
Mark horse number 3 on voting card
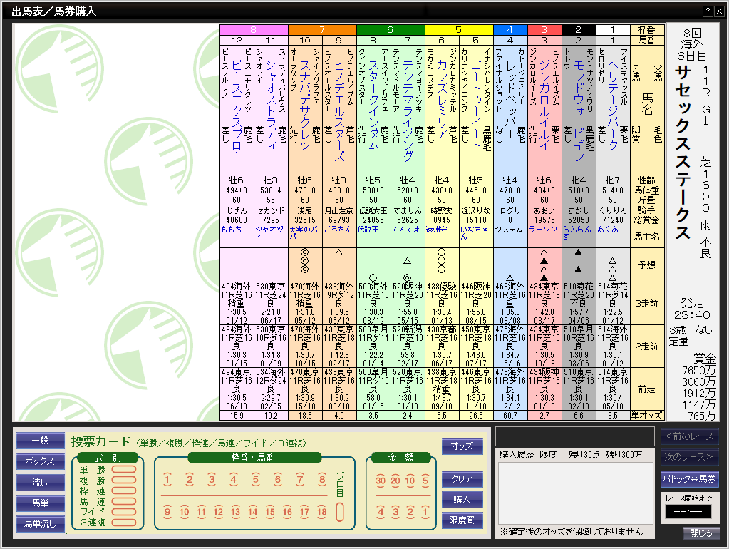212,480
